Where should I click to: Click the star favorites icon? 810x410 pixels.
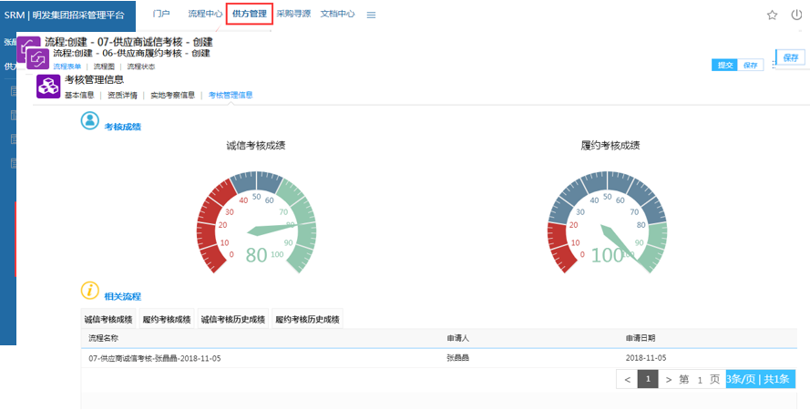click(x=772, y=15)
